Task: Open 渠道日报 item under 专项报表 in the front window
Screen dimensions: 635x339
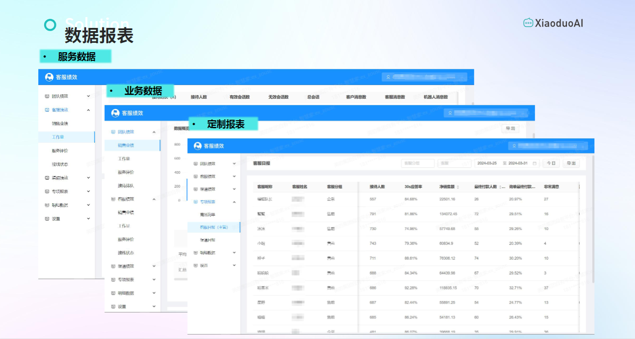Action: coord(208,240)
